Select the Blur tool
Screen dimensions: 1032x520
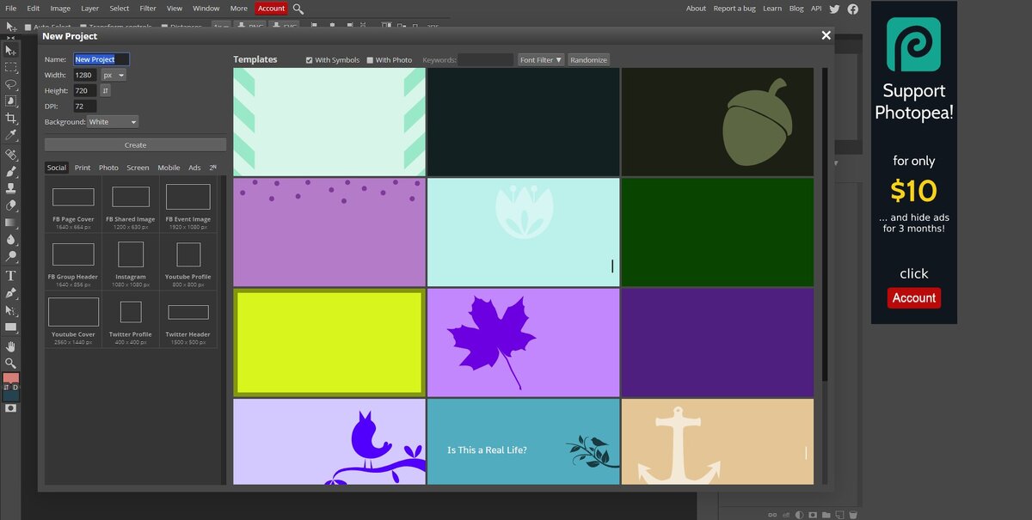[11, 240]
